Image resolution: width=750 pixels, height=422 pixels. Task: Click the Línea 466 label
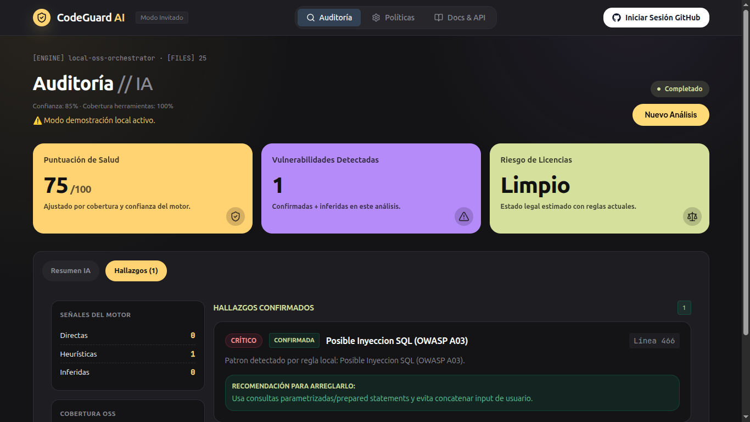tap(654, 341)
